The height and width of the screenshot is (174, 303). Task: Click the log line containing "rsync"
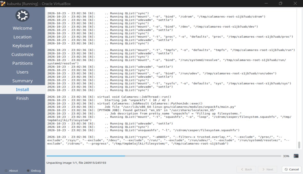tap(168, 140)
